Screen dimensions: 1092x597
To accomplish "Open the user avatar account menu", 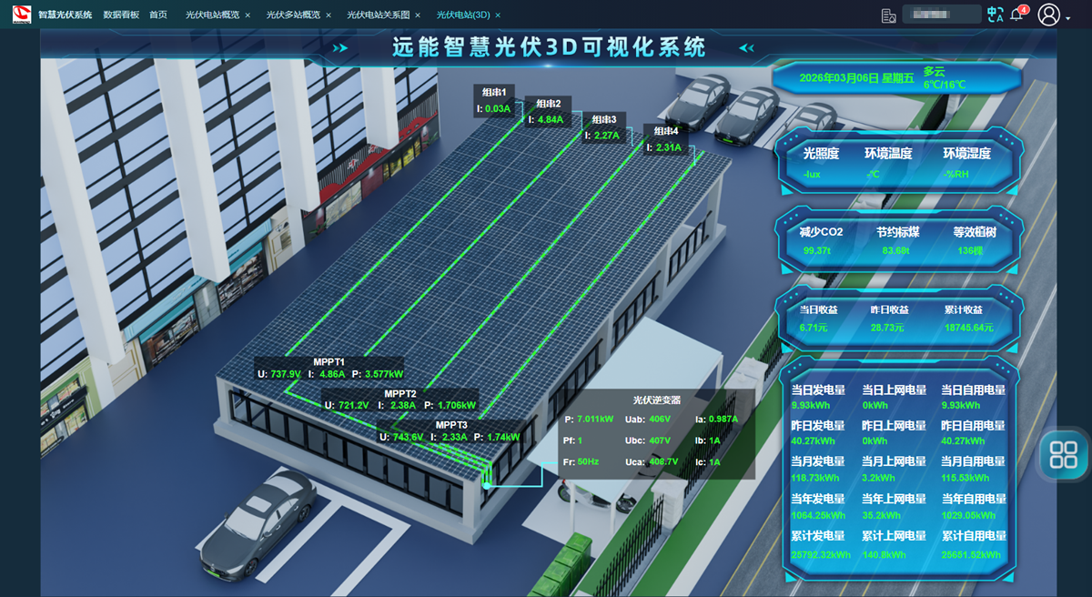I will pos(1049,15).
